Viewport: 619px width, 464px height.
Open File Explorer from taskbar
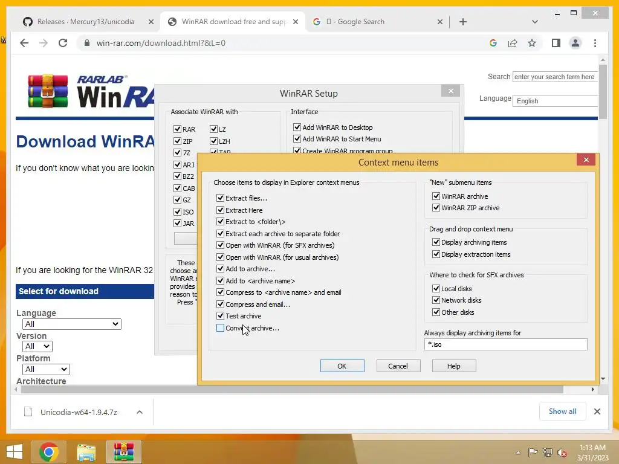point(86,452)
